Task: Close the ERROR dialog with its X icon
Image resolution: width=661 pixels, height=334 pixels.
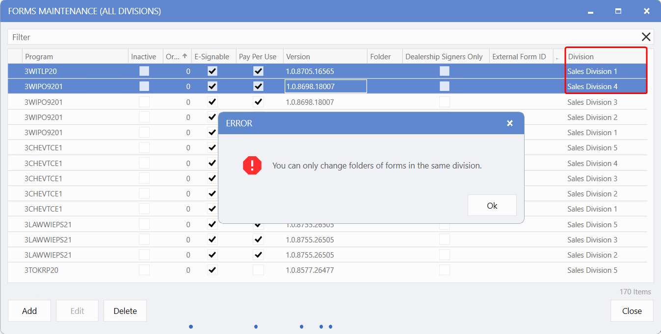Action: (510, 123)
